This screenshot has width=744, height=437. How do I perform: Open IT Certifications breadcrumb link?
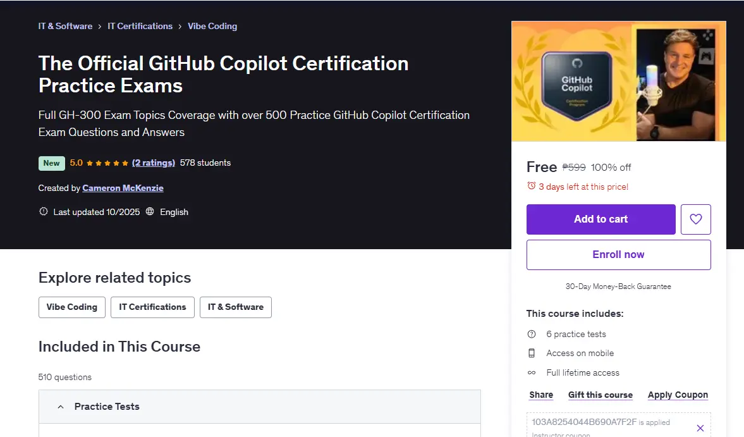coord(140,26)
